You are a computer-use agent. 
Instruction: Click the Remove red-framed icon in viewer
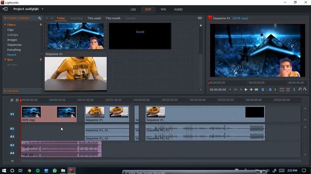[282, 89]
